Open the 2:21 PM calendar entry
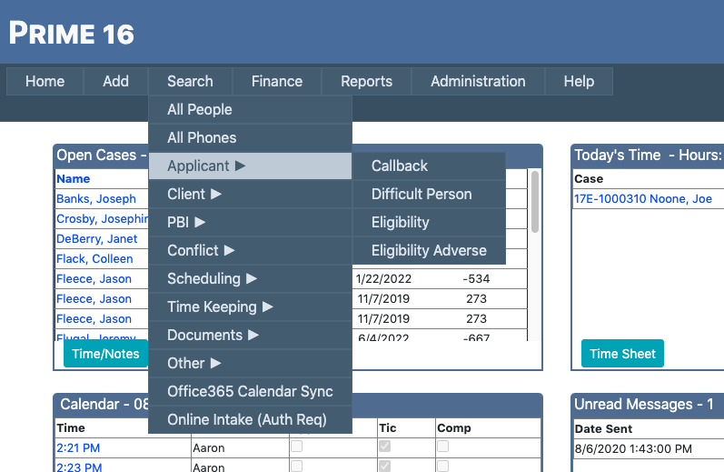 (x=78, y=448)
